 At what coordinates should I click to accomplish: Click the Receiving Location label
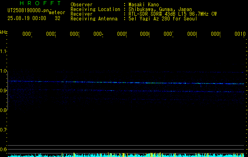pyautogui.click(x=95, y=9)
